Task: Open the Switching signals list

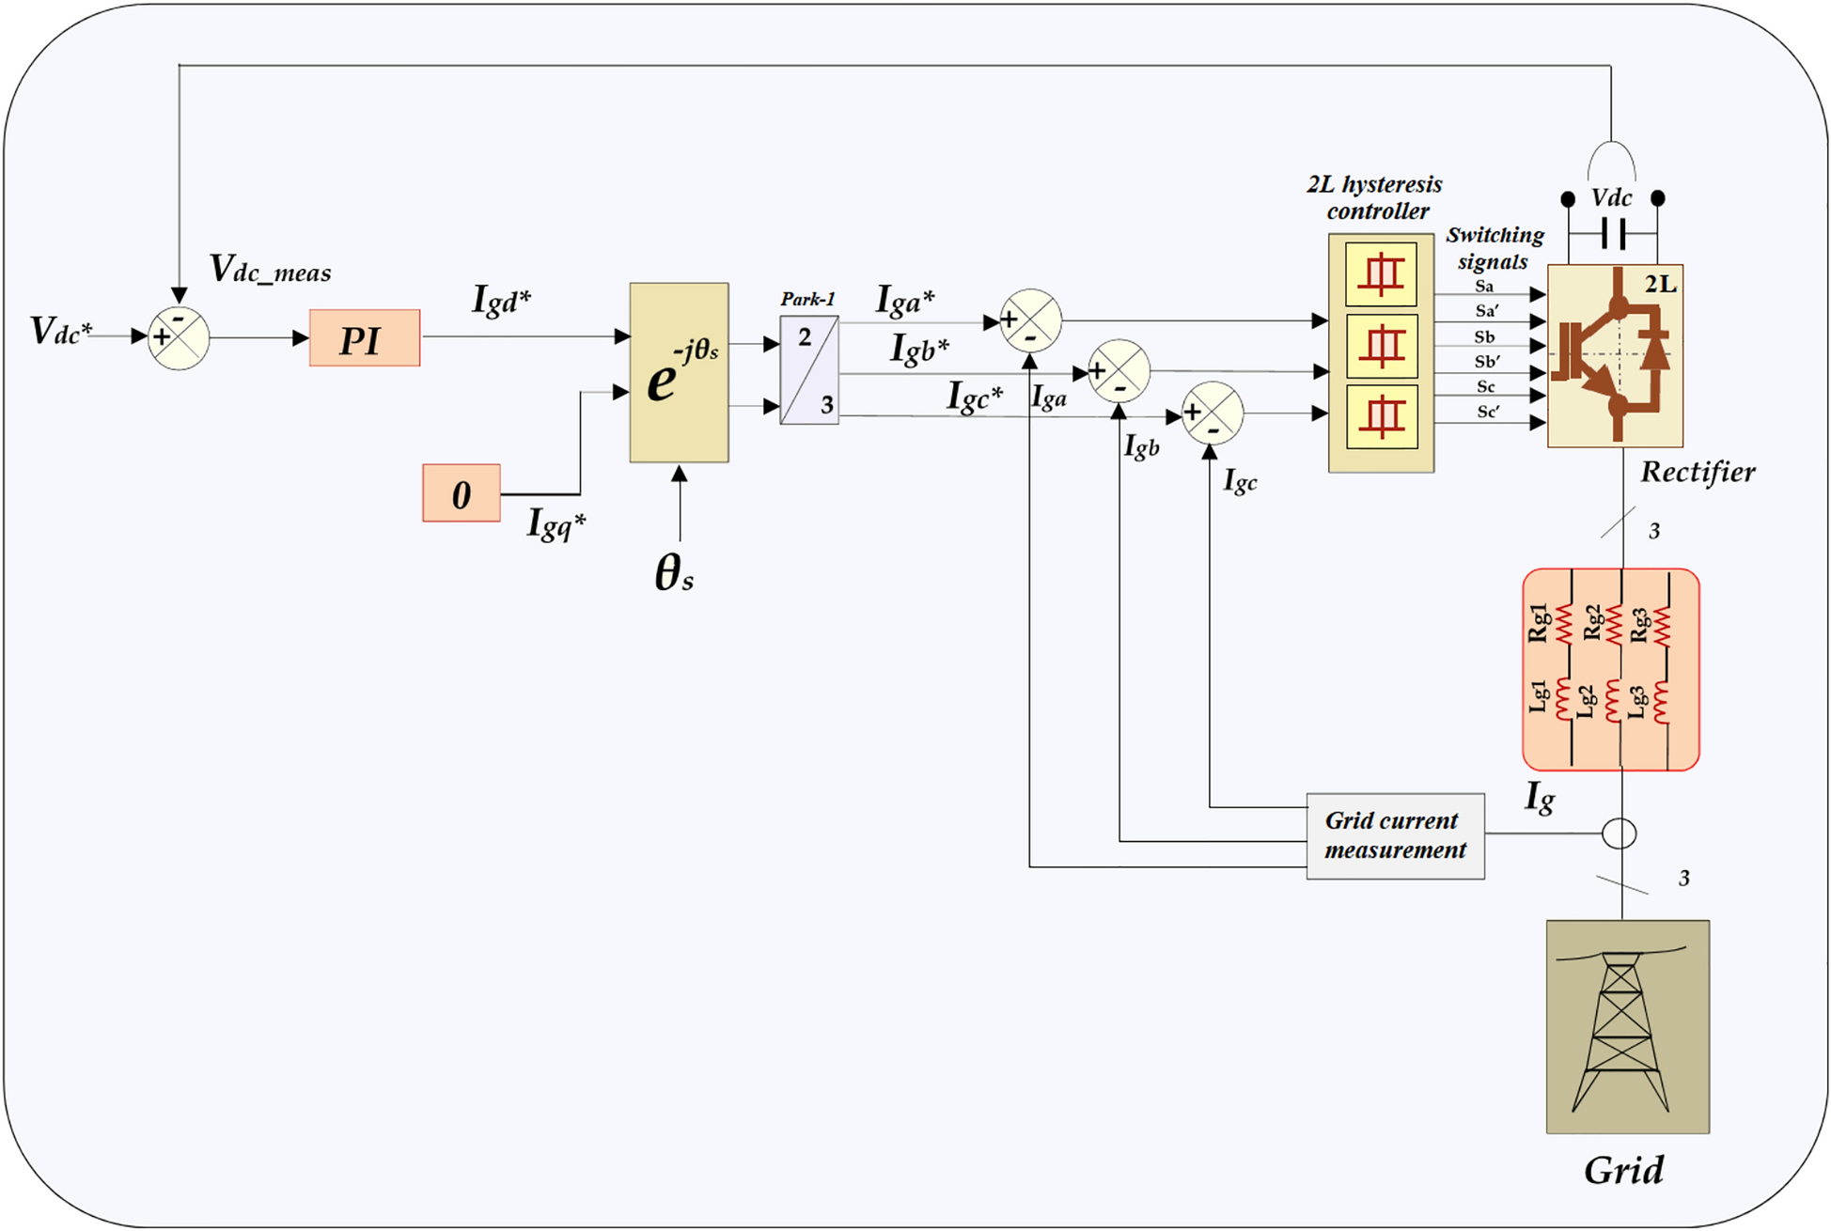Action: 1495,247
